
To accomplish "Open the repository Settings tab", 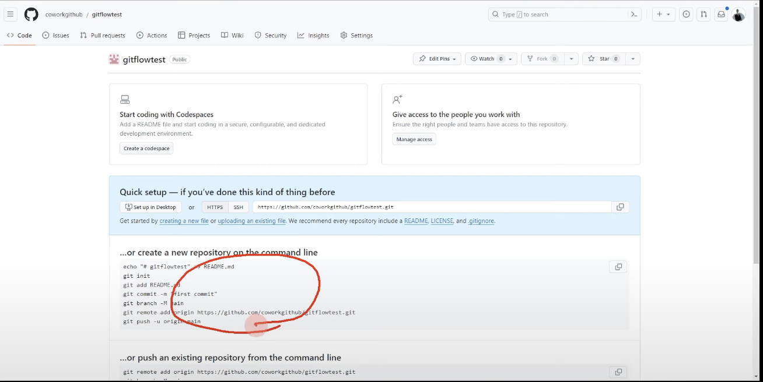I will (x=356, y=36).
